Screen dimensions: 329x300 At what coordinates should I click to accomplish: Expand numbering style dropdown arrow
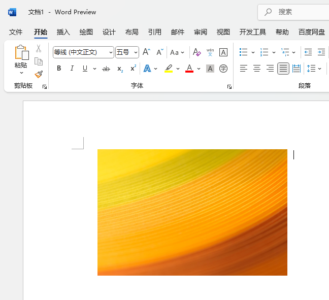[274, 52]
